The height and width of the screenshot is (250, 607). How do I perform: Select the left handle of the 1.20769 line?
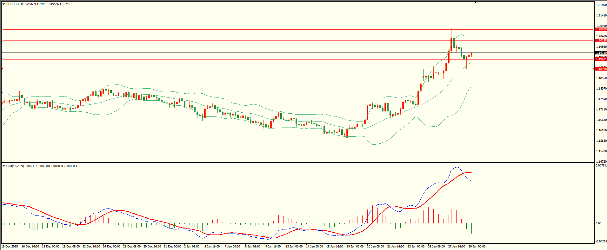pos(3,29)
